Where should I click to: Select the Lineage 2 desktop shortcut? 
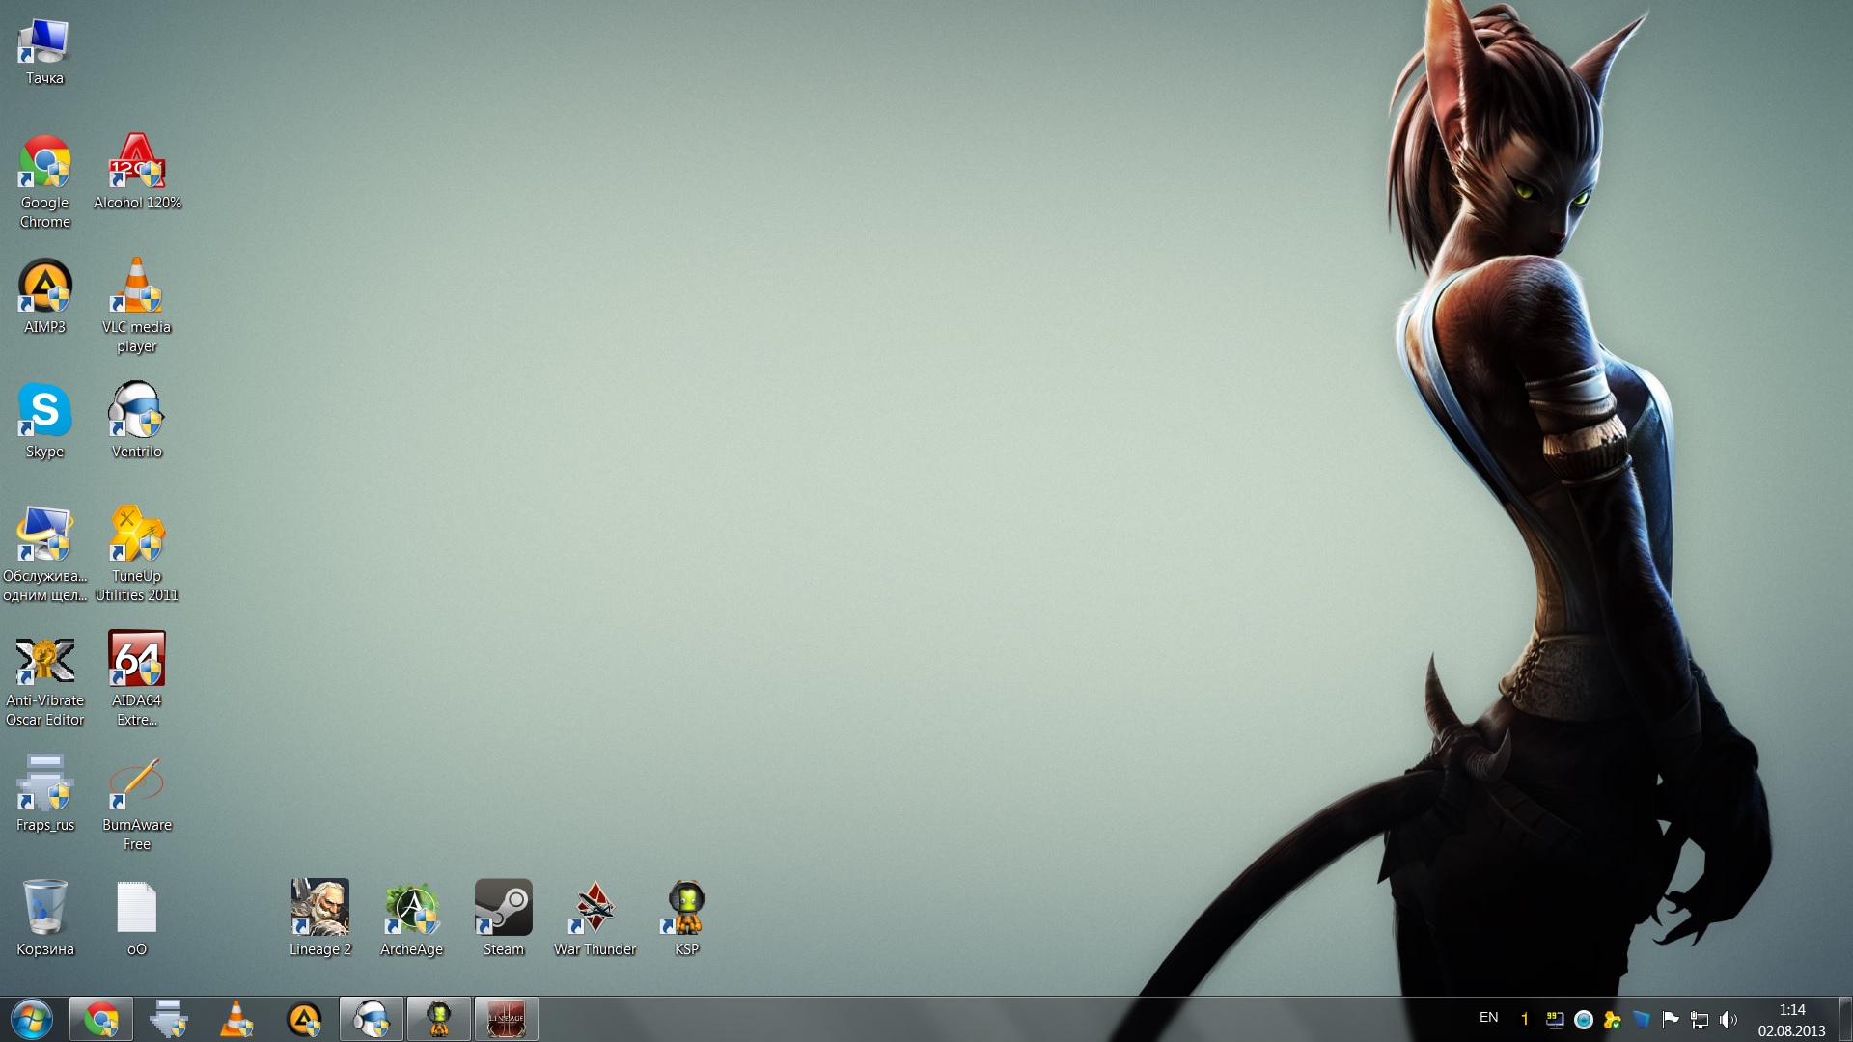(320, 919)
